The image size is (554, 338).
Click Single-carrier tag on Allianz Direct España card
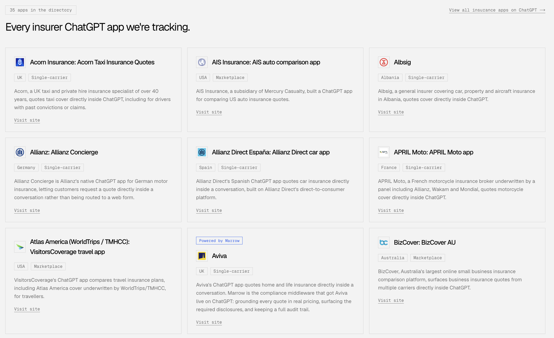tap(239, 168)
